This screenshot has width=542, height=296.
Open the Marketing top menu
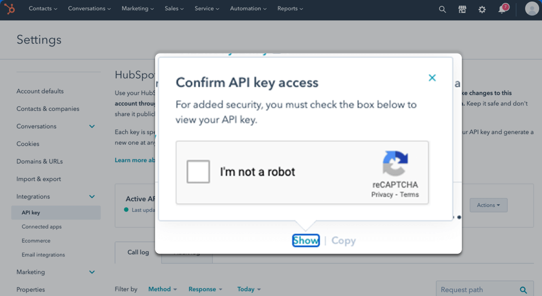[x=138, y=8]
